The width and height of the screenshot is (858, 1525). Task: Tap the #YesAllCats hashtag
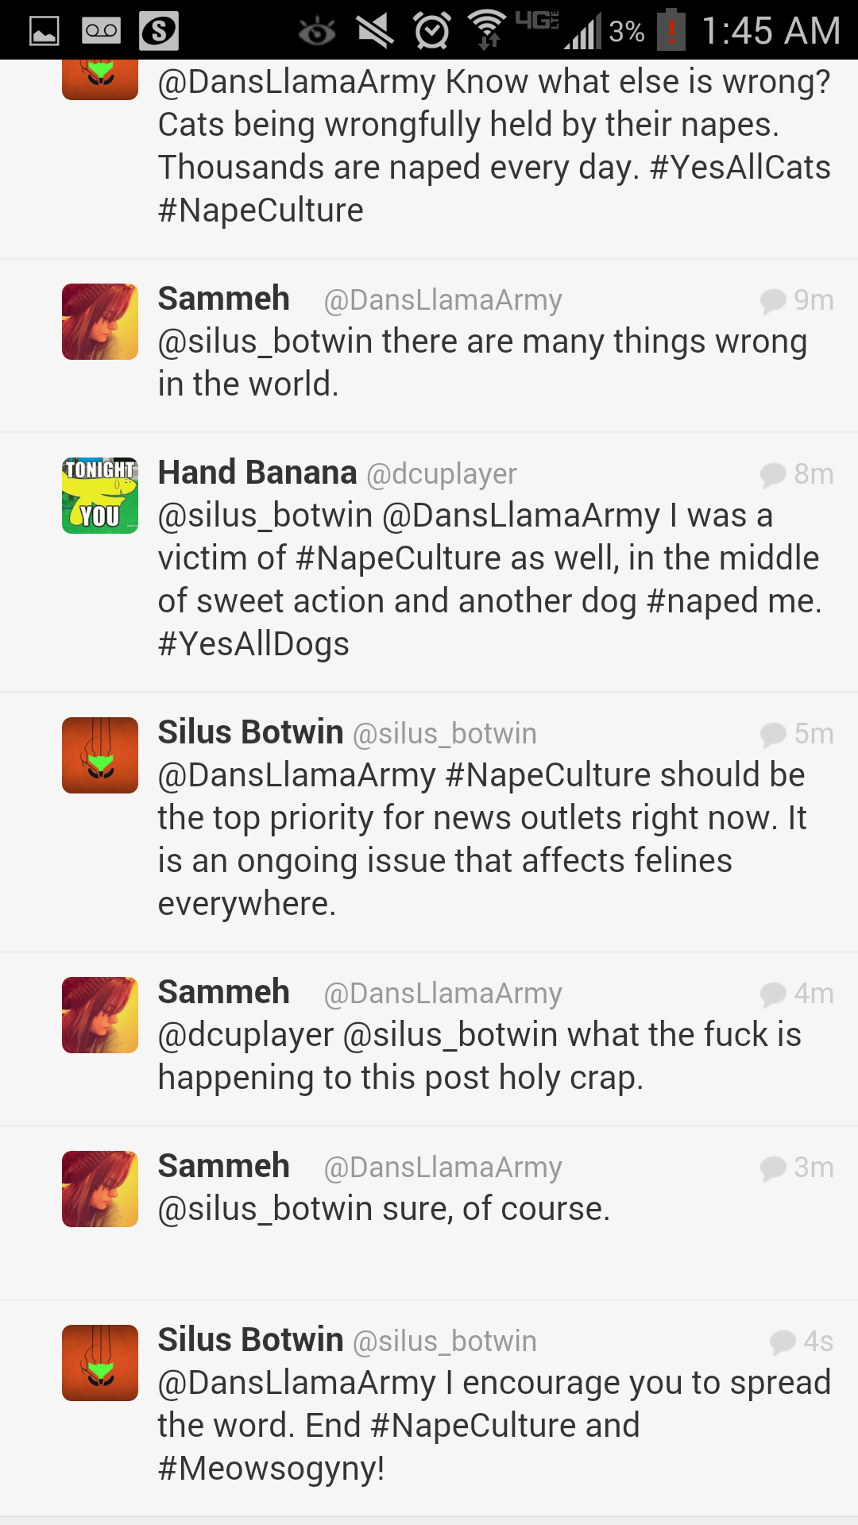point(740,168)
